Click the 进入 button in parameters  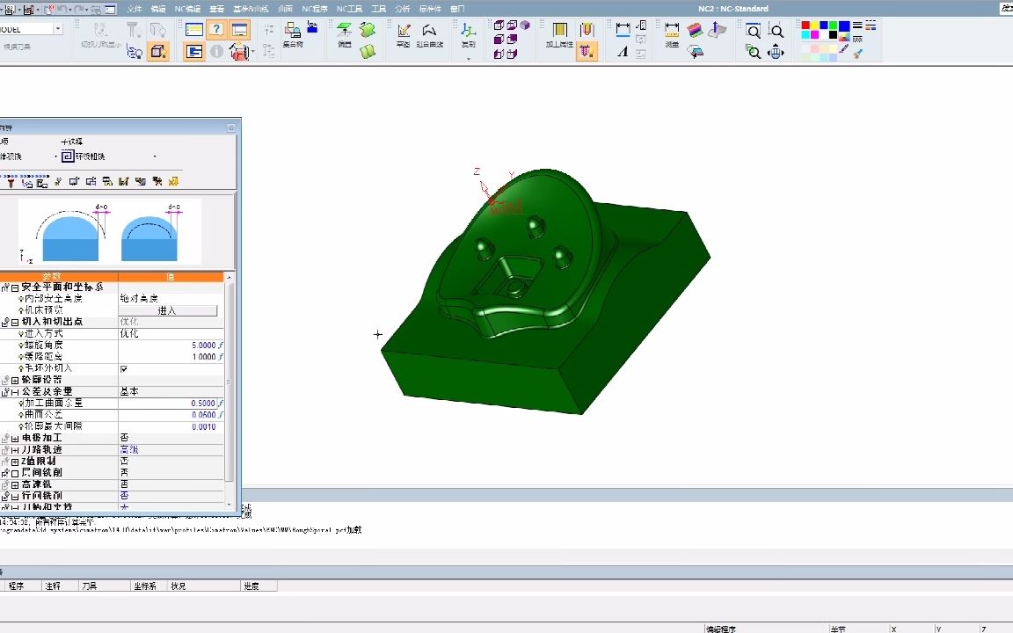[x=167, y=310]
